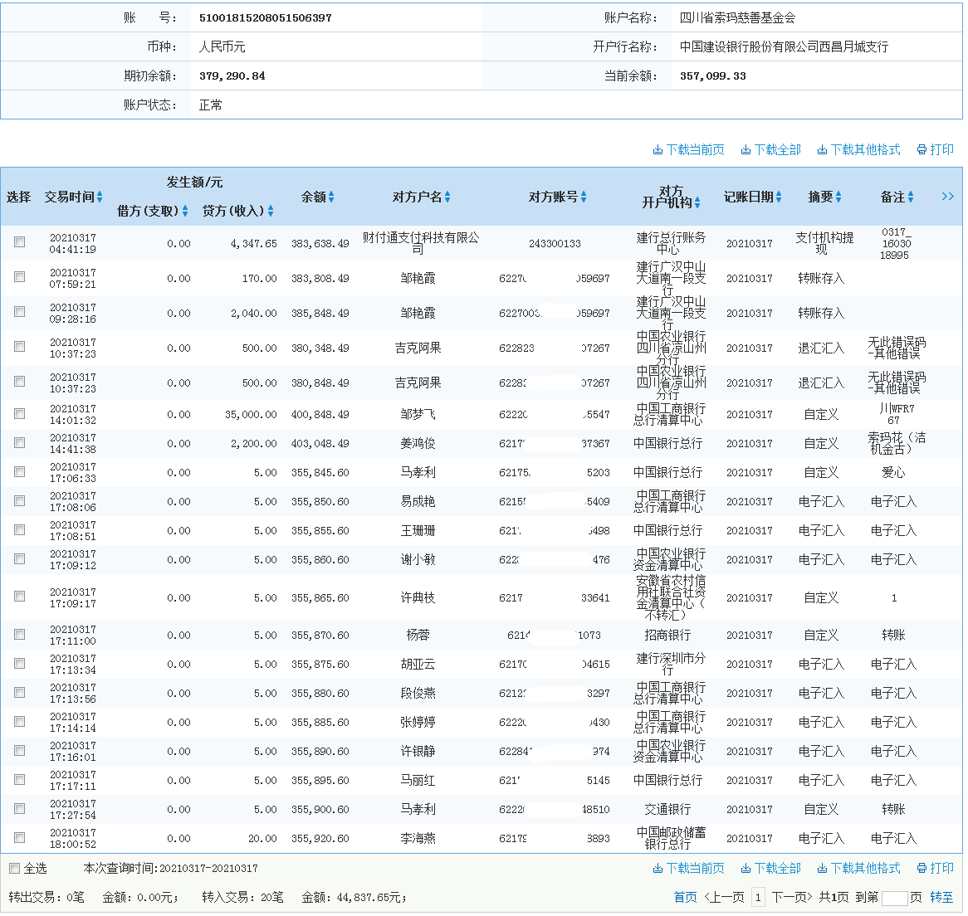Viewport: 968px width, 916px height.
Task: Sort transactions using the 交易时间 sort arrows
Action: pyautogui.click(x=100, y=197)
